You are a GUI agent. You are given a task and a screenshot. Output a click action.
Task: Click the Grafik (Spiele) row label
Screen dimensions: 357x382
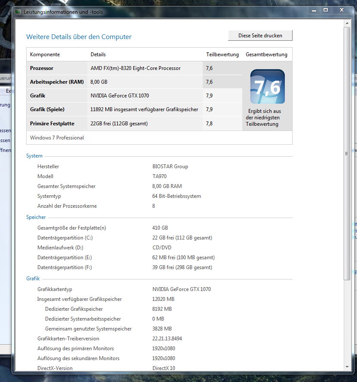point(47,109)
